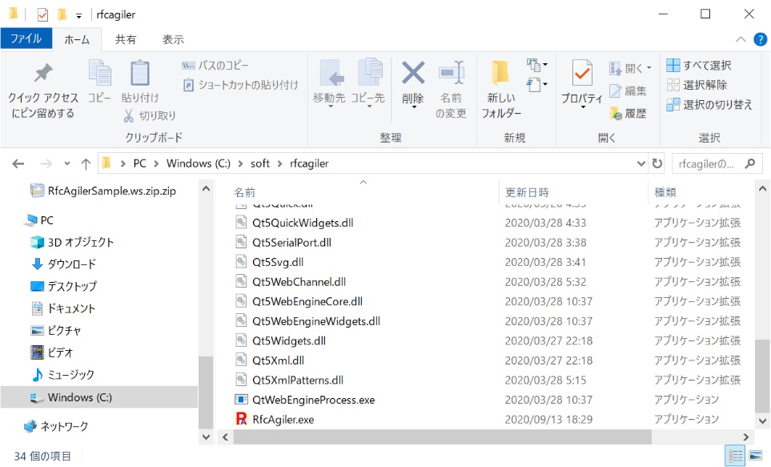
Task: Open the File (ファイル) tab
Action: click(x=26, y=38)
